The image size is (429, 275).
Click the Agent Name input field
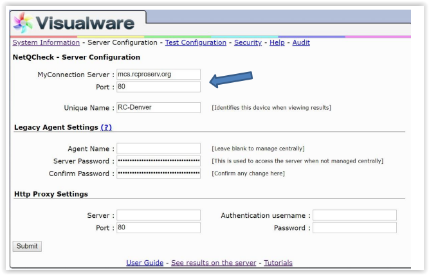[158, 148]
